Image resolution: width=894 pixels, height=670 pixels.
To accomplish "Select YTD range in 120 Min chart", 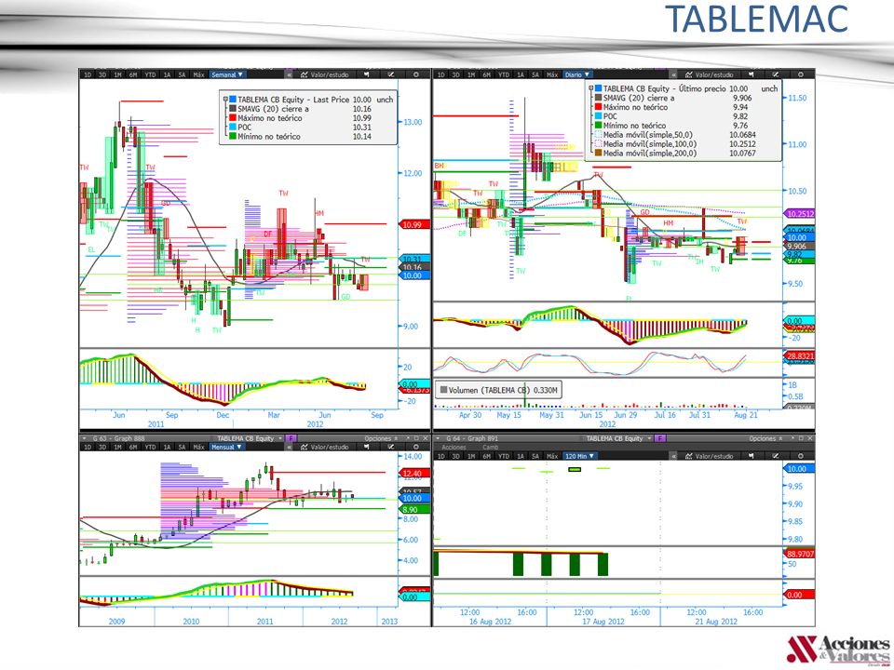I will (x=504, y=456).
